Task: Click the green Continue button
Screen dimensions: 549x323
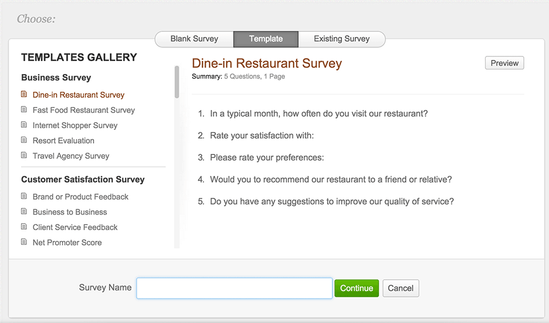Action: coord(356,288)
